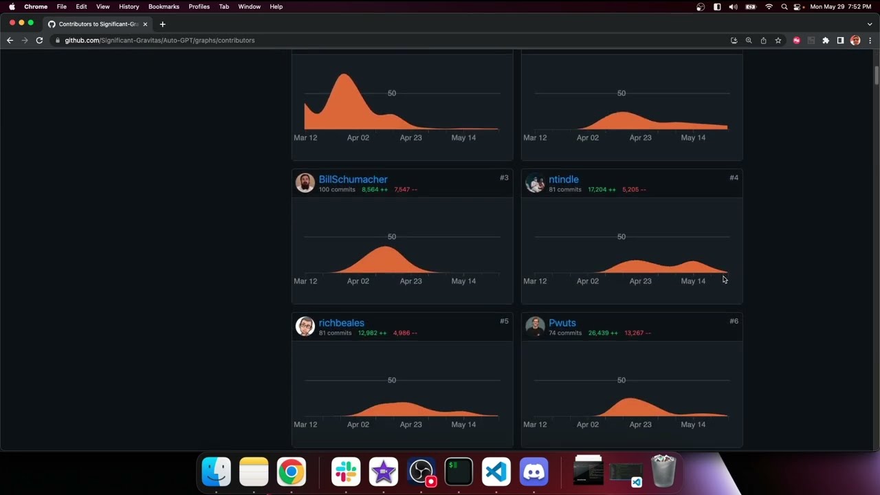The height and width of the screenshot is (495, 880).
Task: View Pwuts' 74 commits
Action: coord(565,333)
